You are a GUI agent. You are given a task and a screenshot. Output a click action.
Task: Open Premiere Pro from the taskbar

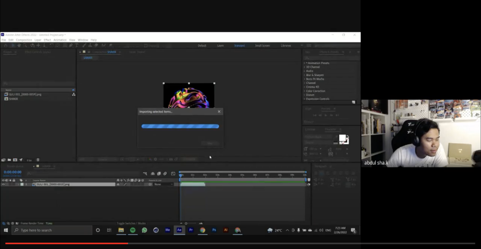(191, 230)
